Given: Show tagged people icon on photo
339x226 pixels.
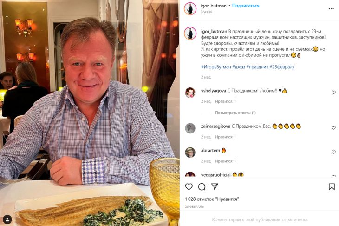Looking at the screenshot, I should [x=7, y=219].
